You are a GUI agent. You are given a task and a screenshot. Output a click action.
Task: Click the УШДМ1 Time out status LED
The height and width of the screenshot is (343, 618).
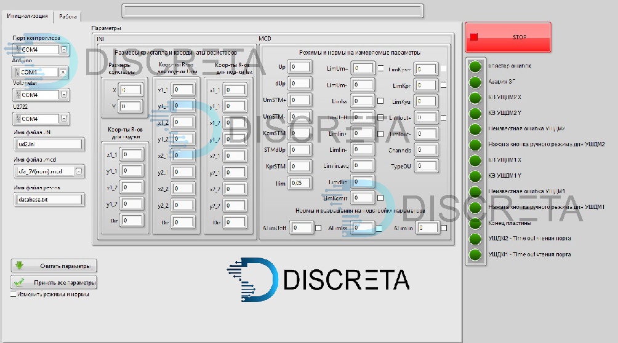[475, 255]
